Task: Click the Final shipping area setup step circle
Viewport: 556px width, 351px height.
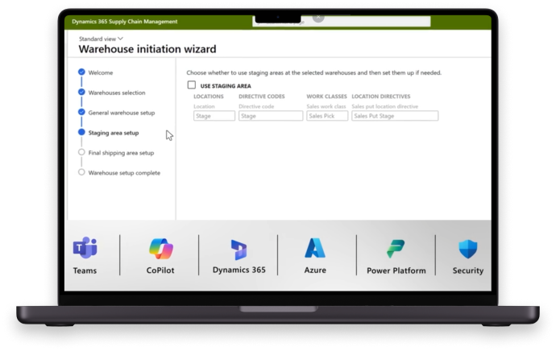Action: coord(81,152)
